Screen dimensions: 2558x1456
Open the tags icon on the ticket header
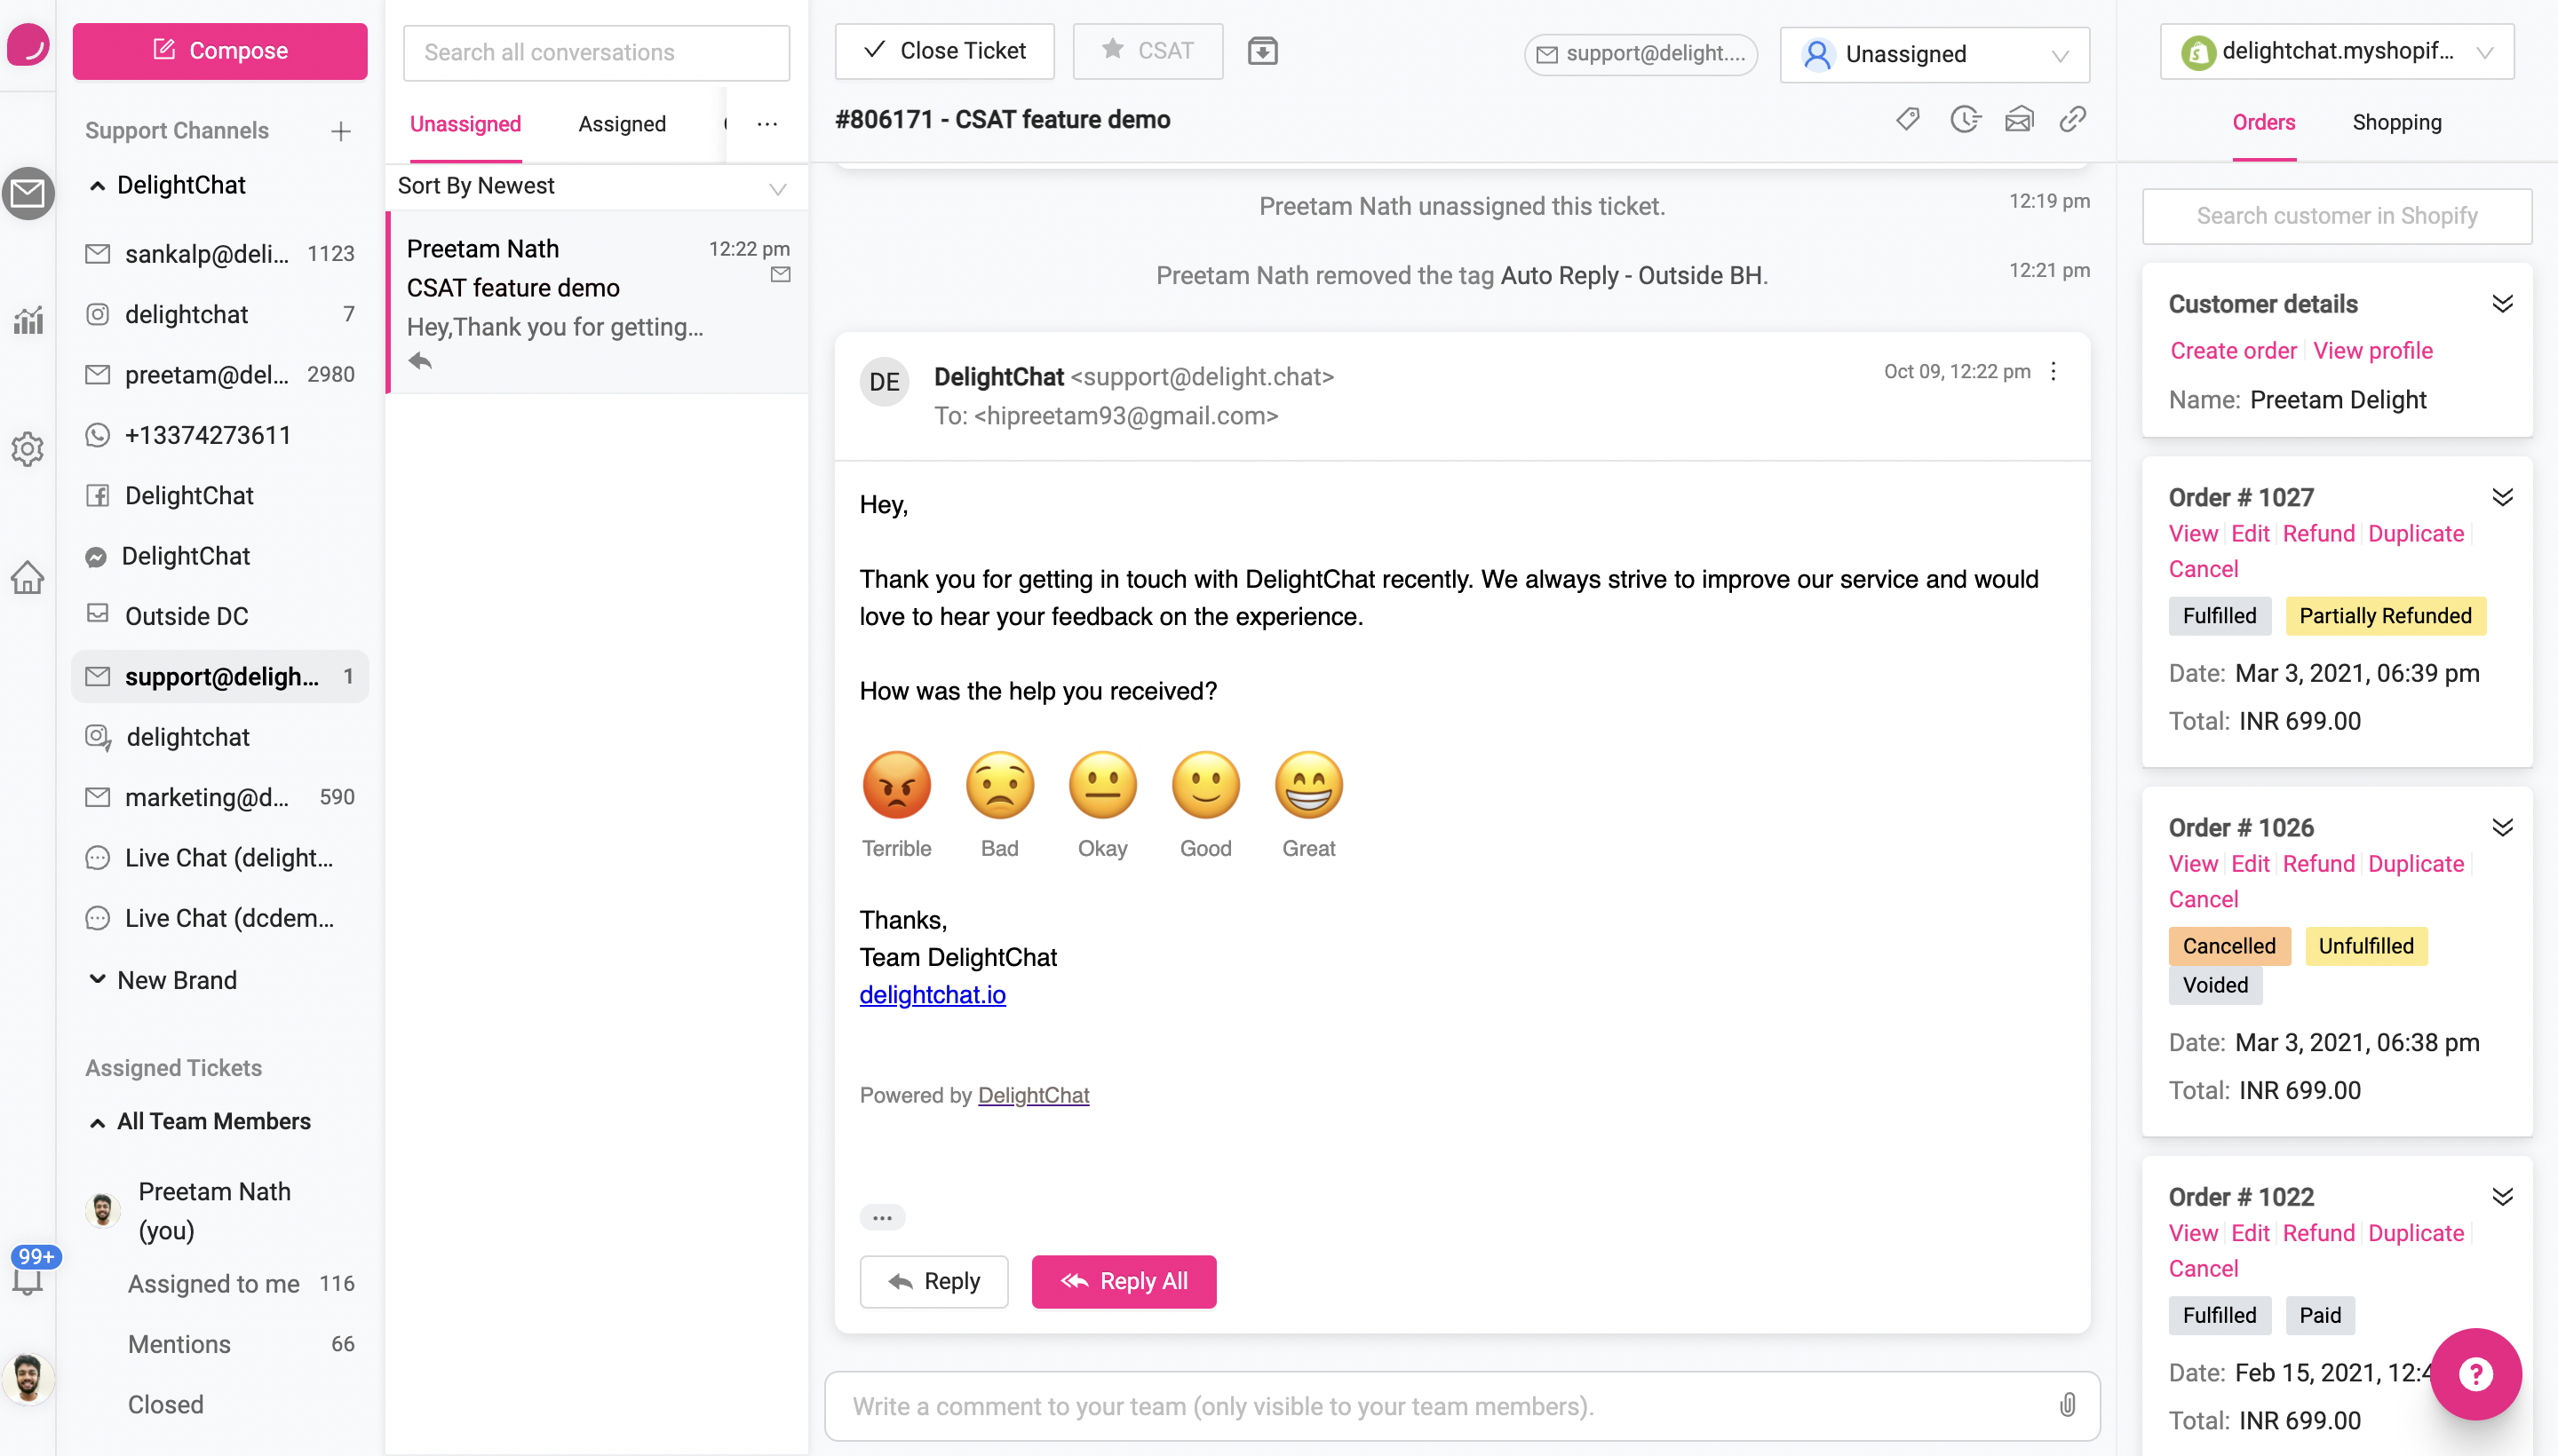(x=1907, y=119)
